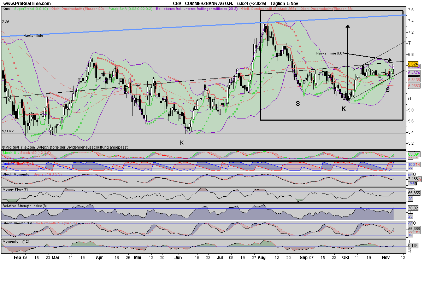Select the SuperTrend (0,9 10) legend entry
Image resolution: width=424 pixels, height=283 pixels.
tap(31, 8)
